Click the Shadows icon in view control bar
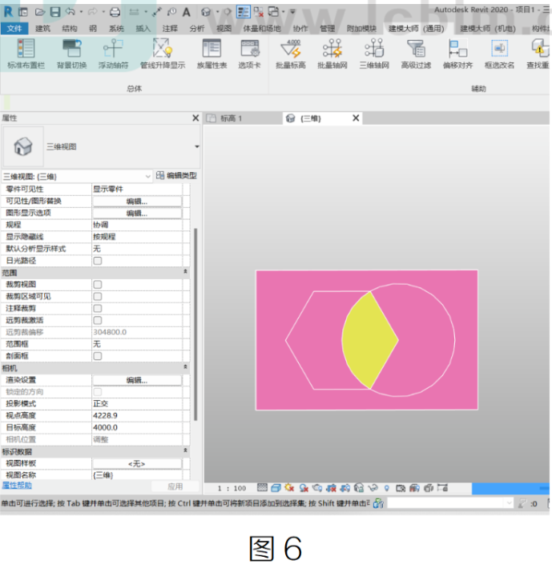 click(304, 488)
